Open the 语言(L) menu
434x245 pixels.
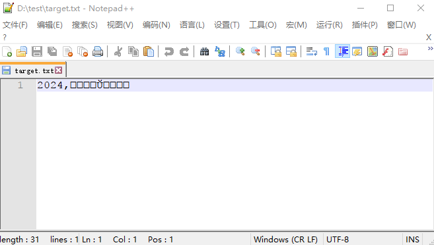(192, 25)
